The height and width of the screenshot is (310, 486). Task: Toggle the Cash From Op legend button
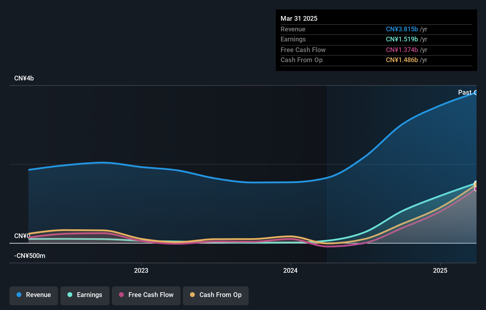(x=216, y=296)
